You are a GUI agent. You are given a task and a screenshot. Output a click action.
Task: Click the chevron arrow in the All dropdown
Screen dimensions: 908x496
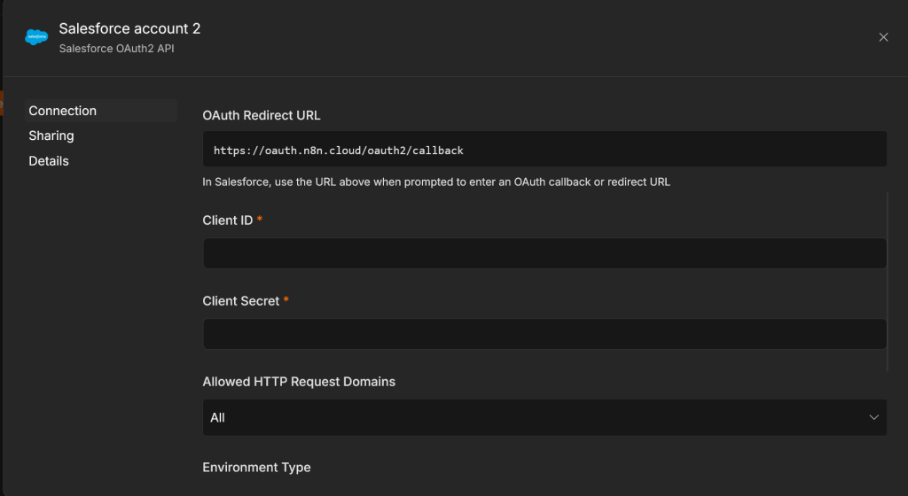point(873,417)
